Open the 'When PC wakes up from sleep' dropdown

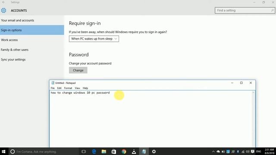point(94,39)
